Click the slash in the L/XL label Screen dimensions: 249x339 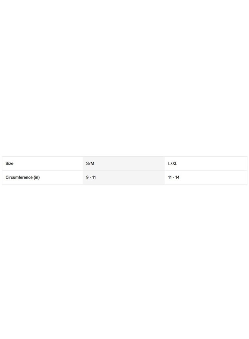[x=171, y=163]
